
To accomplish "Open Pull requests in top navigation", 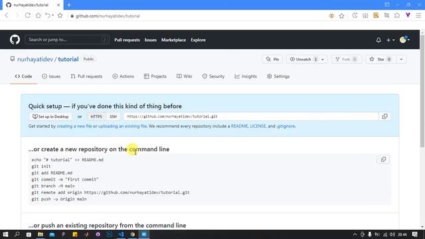I will tap(127, 40).
